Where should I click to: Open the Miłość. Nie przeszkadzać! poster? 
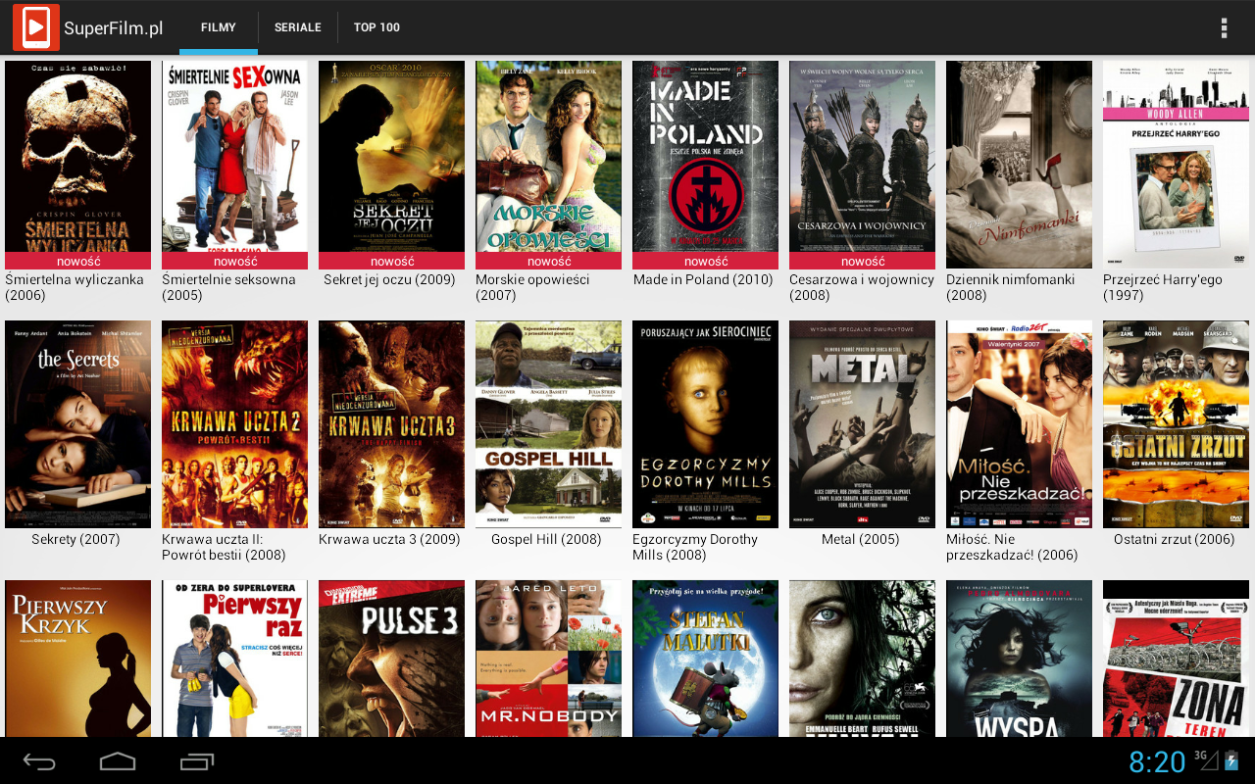pos(1020,424)
